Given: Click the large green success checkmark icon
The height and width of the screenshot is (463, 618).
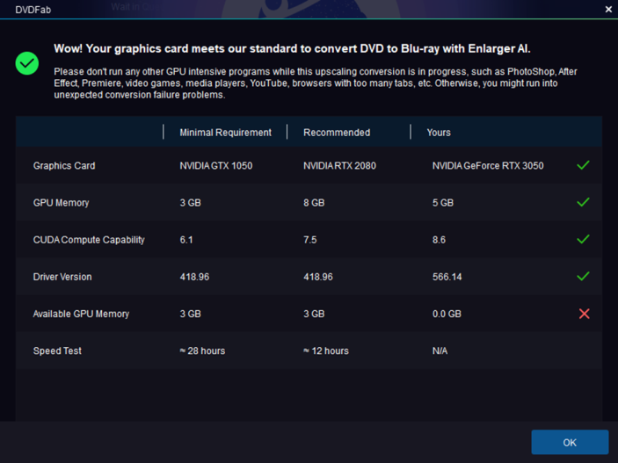Looking at the screenshot, I should click(x=26, y=63).
